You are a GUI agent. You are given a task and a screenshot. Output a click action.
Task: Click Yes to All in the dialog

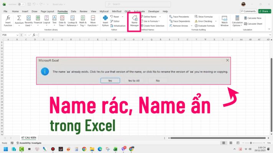pos(134,81)
